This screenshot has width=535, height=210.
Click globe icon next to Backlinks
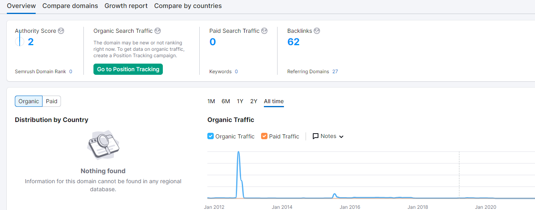[317, 31]
